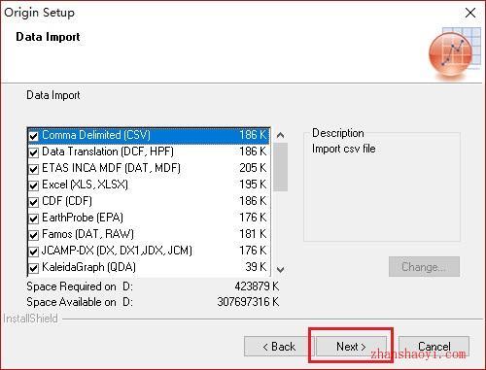The width and height of the screenshot is (486, 370).
Task: Toggle JCAMP-DX (DX, DX1, JDX, JCM) checkbox
Action: pyautogui.click(x=34, y=252)
